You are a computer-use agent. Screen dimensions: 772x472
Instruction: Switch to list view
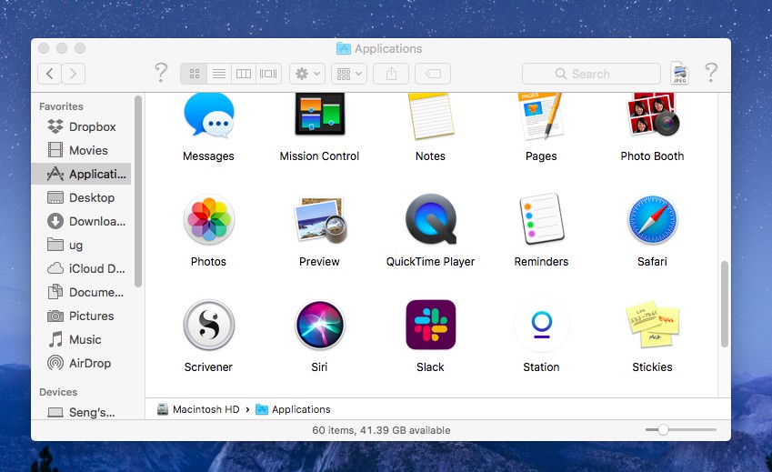point(219,74)
